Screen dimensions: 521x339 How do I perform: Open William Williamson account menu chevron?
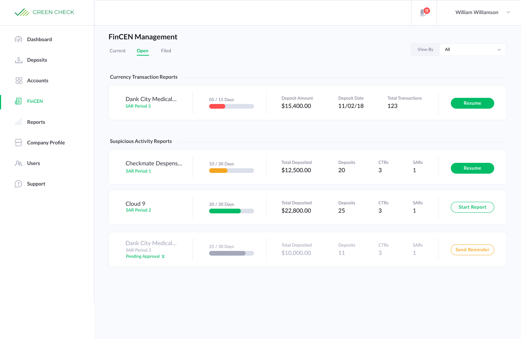pyautogui.click(x=508, y=12)
